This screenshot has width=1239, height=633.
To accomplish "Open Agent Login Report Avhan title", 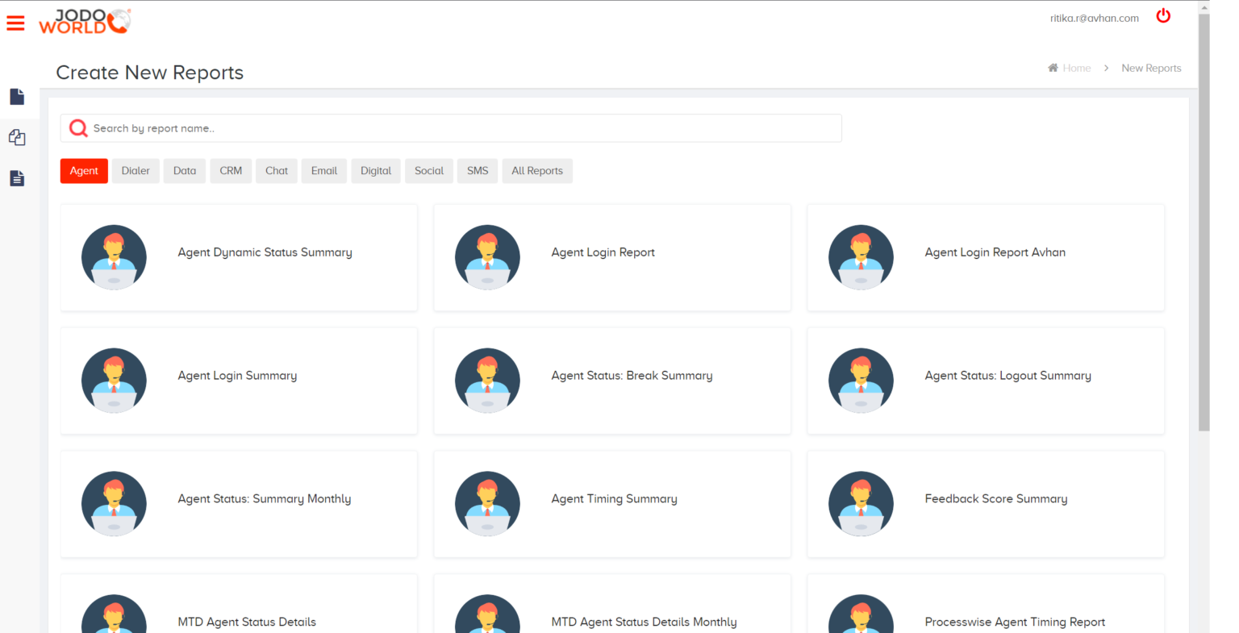I will [995, 252].
